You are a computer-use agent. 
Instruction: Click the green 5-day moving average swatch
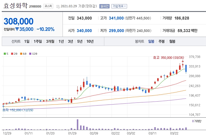[5, 54]
